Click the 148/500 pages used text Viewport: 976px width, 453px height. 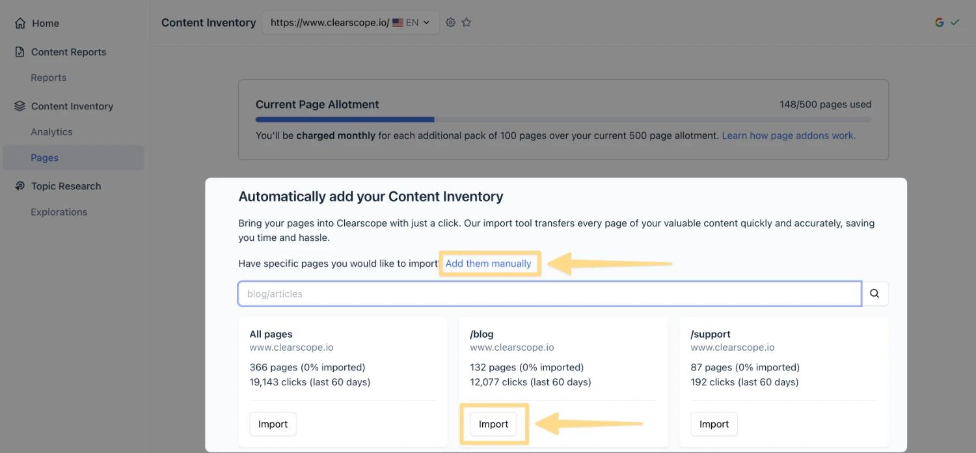[x=826, y=105]
